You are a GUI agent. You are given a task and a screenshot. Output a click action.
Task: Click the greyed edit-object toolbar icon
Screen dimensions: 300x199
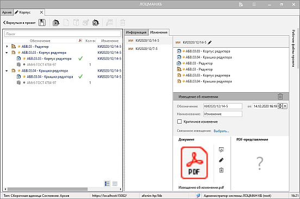click(x=86, y=23)
